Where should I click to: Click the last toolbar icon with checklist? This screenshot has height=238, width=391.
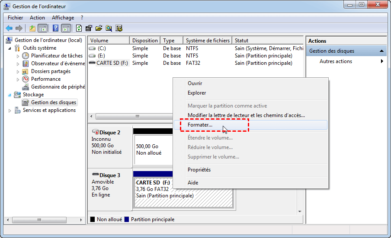[x=119, y=29]
